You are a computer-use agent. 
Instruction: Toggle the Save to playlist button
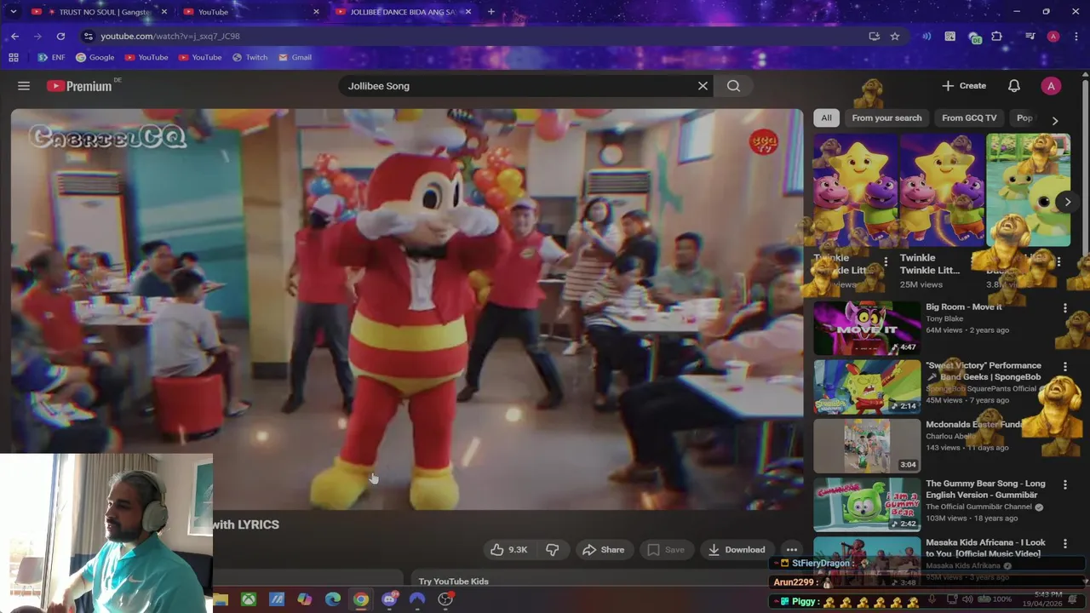(666, 550)
